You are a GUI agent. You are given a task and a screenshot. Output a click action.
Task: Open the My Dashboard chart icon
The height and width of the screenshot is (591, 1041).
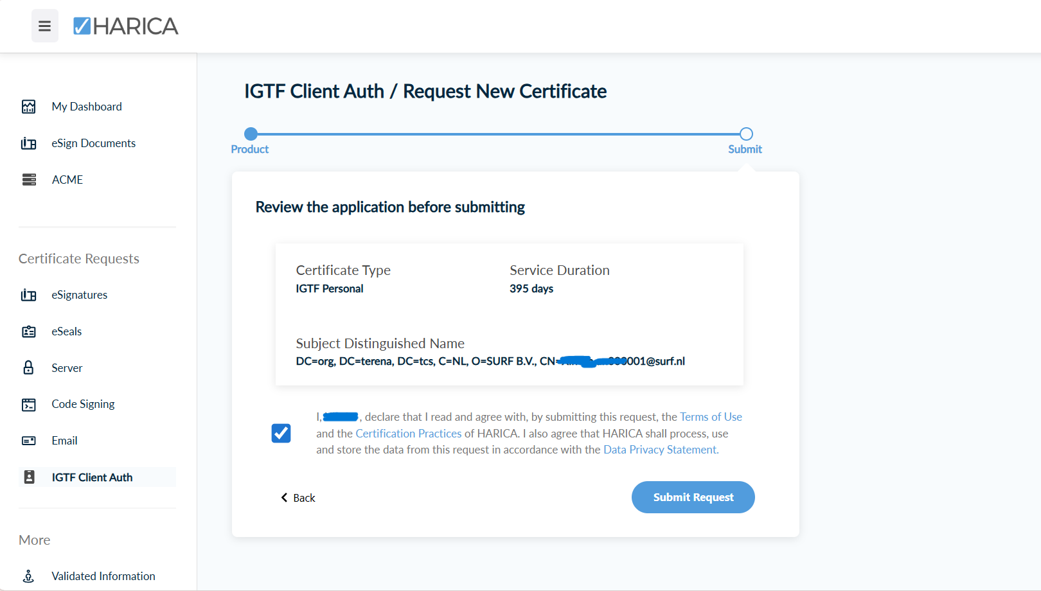pyautogui.click(x=29, y=107)
